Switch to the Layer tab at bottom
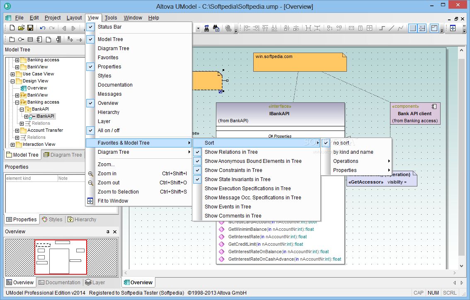Image resolution: width=470 pixels, height=300 pixels. click(95, 282)
